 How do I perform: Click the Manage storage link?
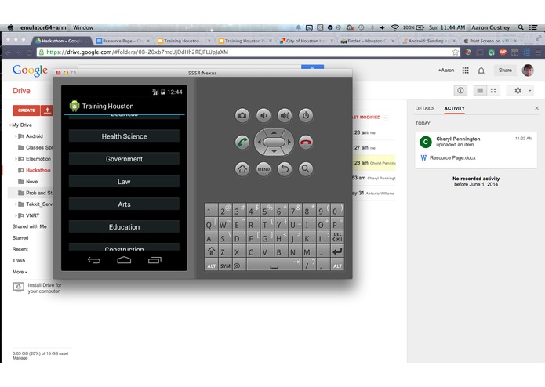coord(20,358)
